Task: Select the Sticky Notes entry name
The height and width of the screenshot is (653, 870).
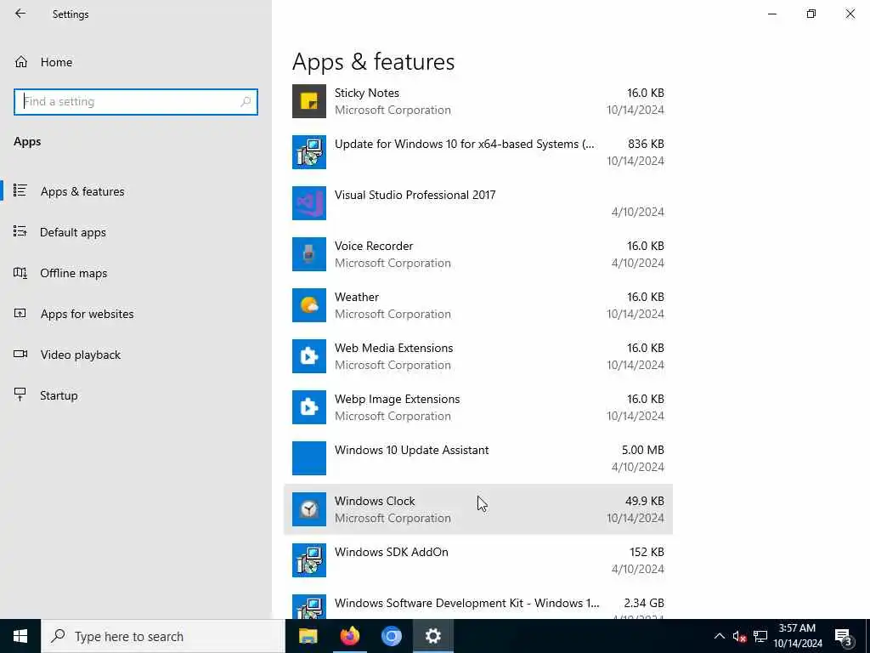Action: point(367,94)
